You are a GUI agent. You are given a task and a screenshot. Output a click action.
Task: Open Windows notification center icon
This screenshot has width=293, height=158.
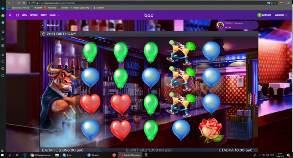click(x=288, y=155)
